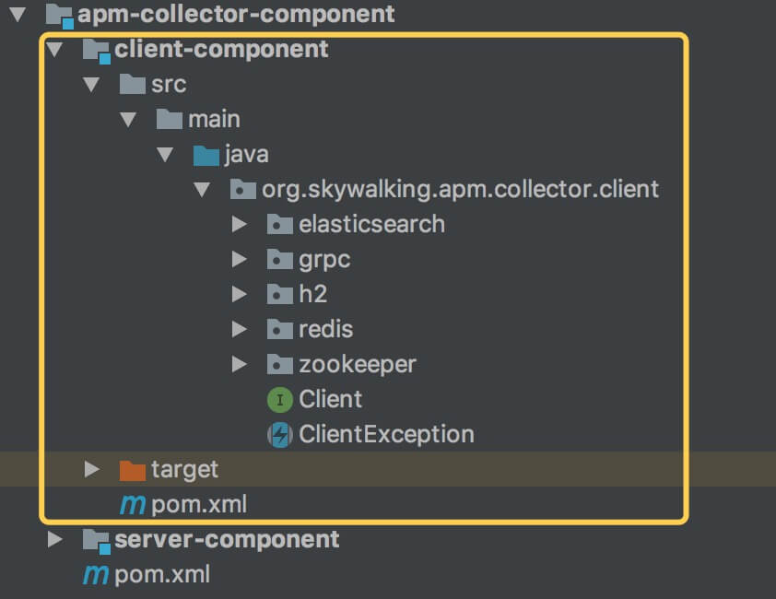
Task: Click the org.skywalking package icon
Action: click(x=243, y=190)
